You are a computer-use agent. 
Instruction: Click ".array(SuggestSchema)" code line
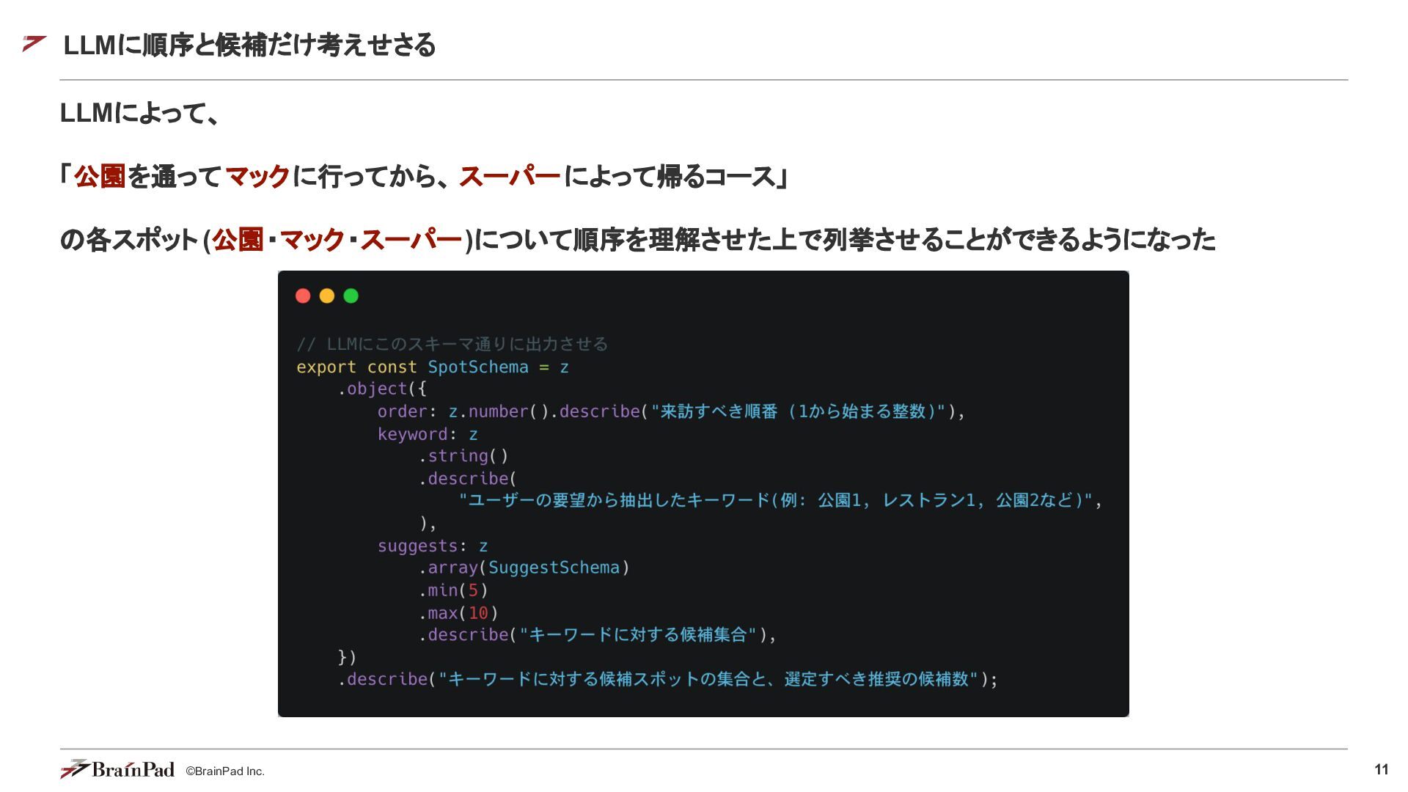(x=524, y=568)
